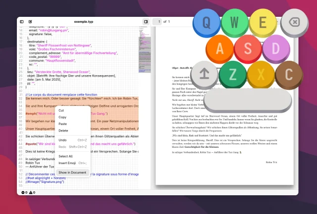Click the edit document icon in toolbar
This screenshot has width=317, height=214.
pos(30,22)
